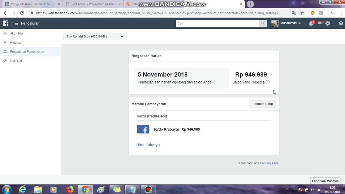Bookmark this page with the star
The image size is (345, 194).
tap(302, 13)
